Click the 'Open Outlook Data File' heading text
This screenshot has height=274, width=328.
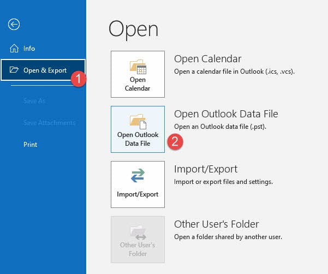point(226,114)
